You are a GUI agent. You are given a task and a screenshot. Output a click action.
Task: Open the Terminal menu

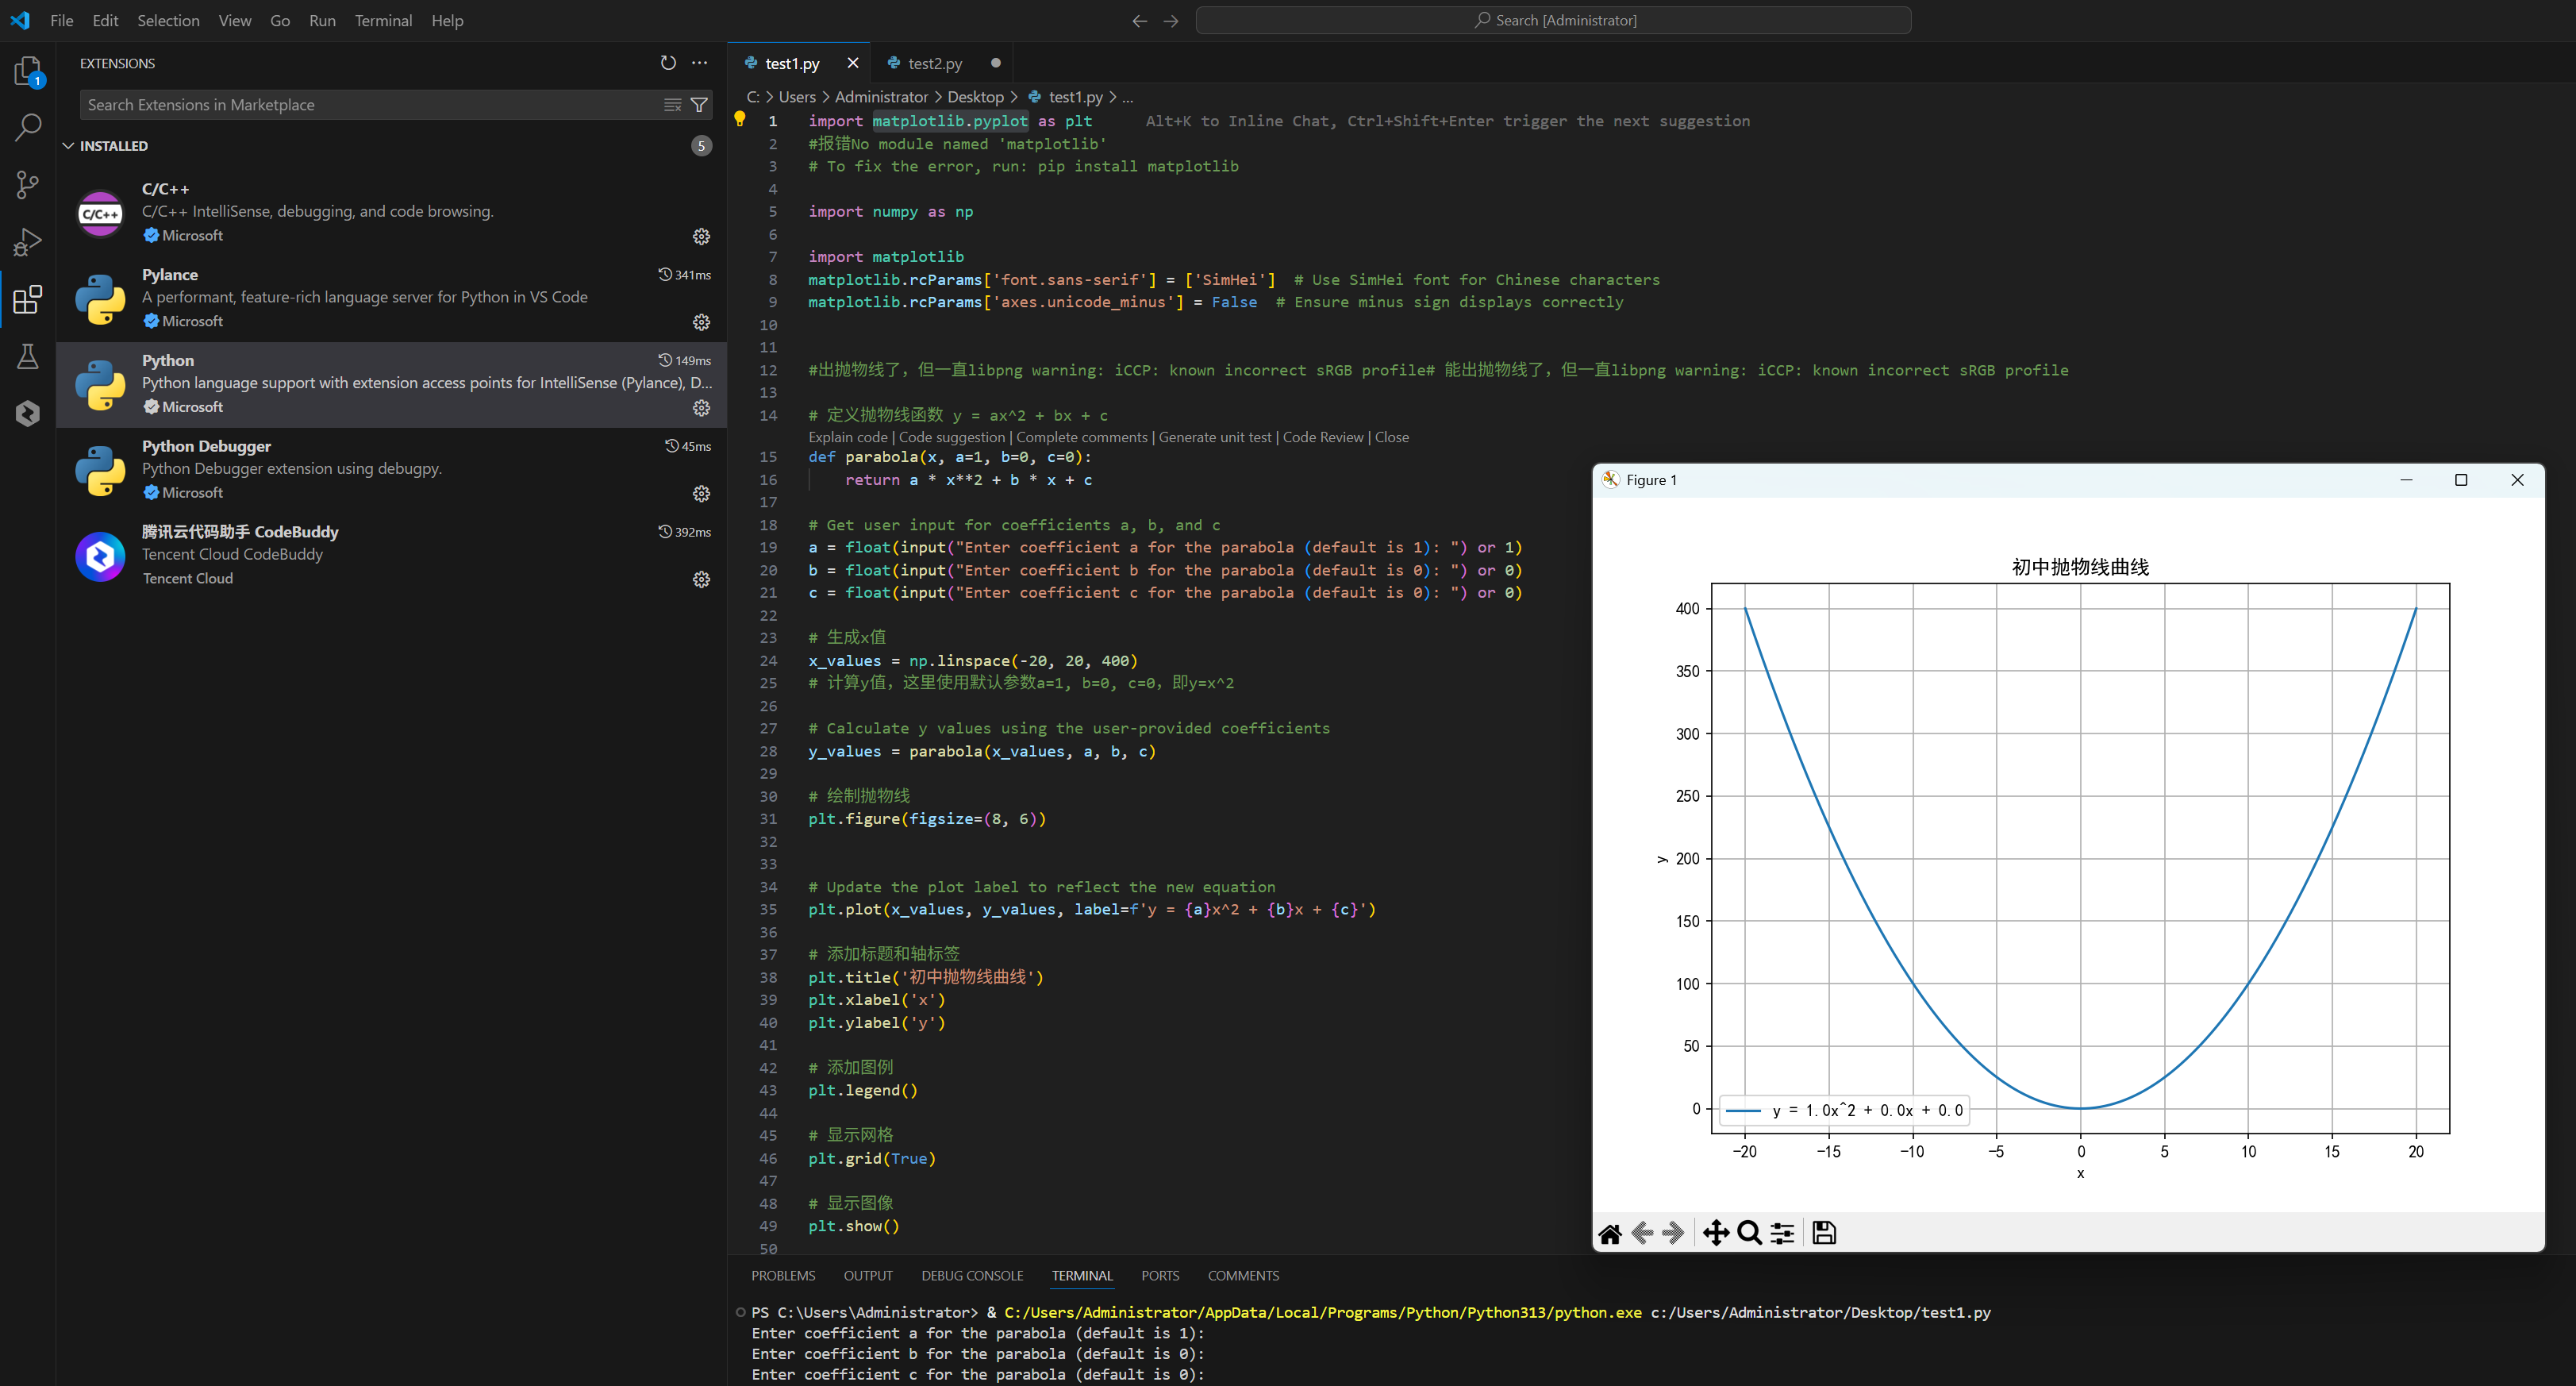tap(383, 20)
